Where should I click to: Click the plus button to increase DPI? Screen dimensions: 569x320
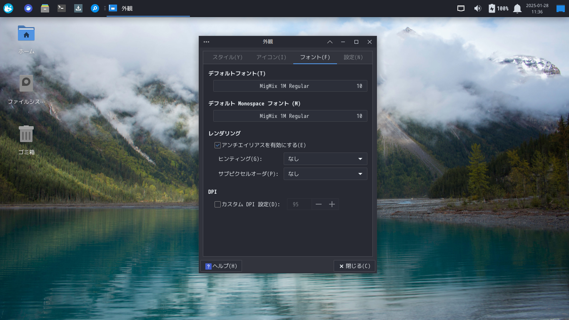click(332, 204)
